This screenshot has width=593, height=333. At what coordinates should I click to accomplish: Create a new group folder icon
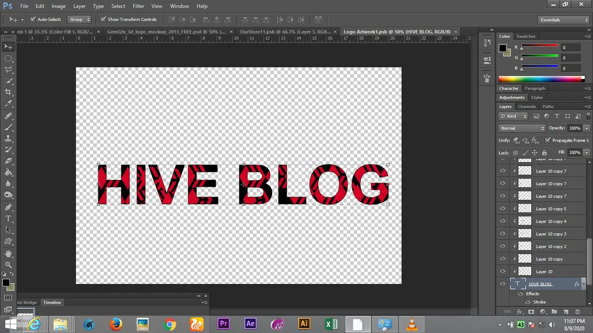(554, 312)
